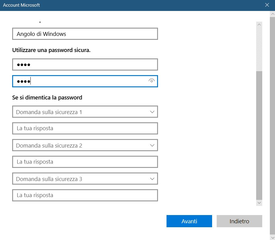Open the Domanda sulla sicurezza 3 dropdown
This screenshot has height=240, width=275.
tap(85, 179)
